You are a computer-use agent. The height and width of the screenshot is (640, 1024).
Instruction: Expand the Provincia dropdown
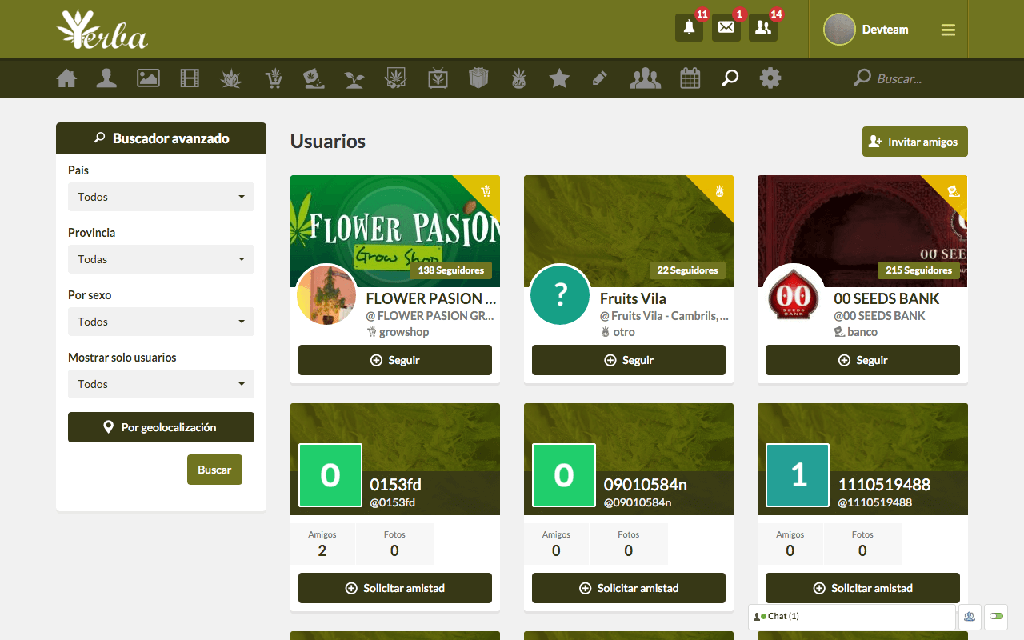(161, 259)
